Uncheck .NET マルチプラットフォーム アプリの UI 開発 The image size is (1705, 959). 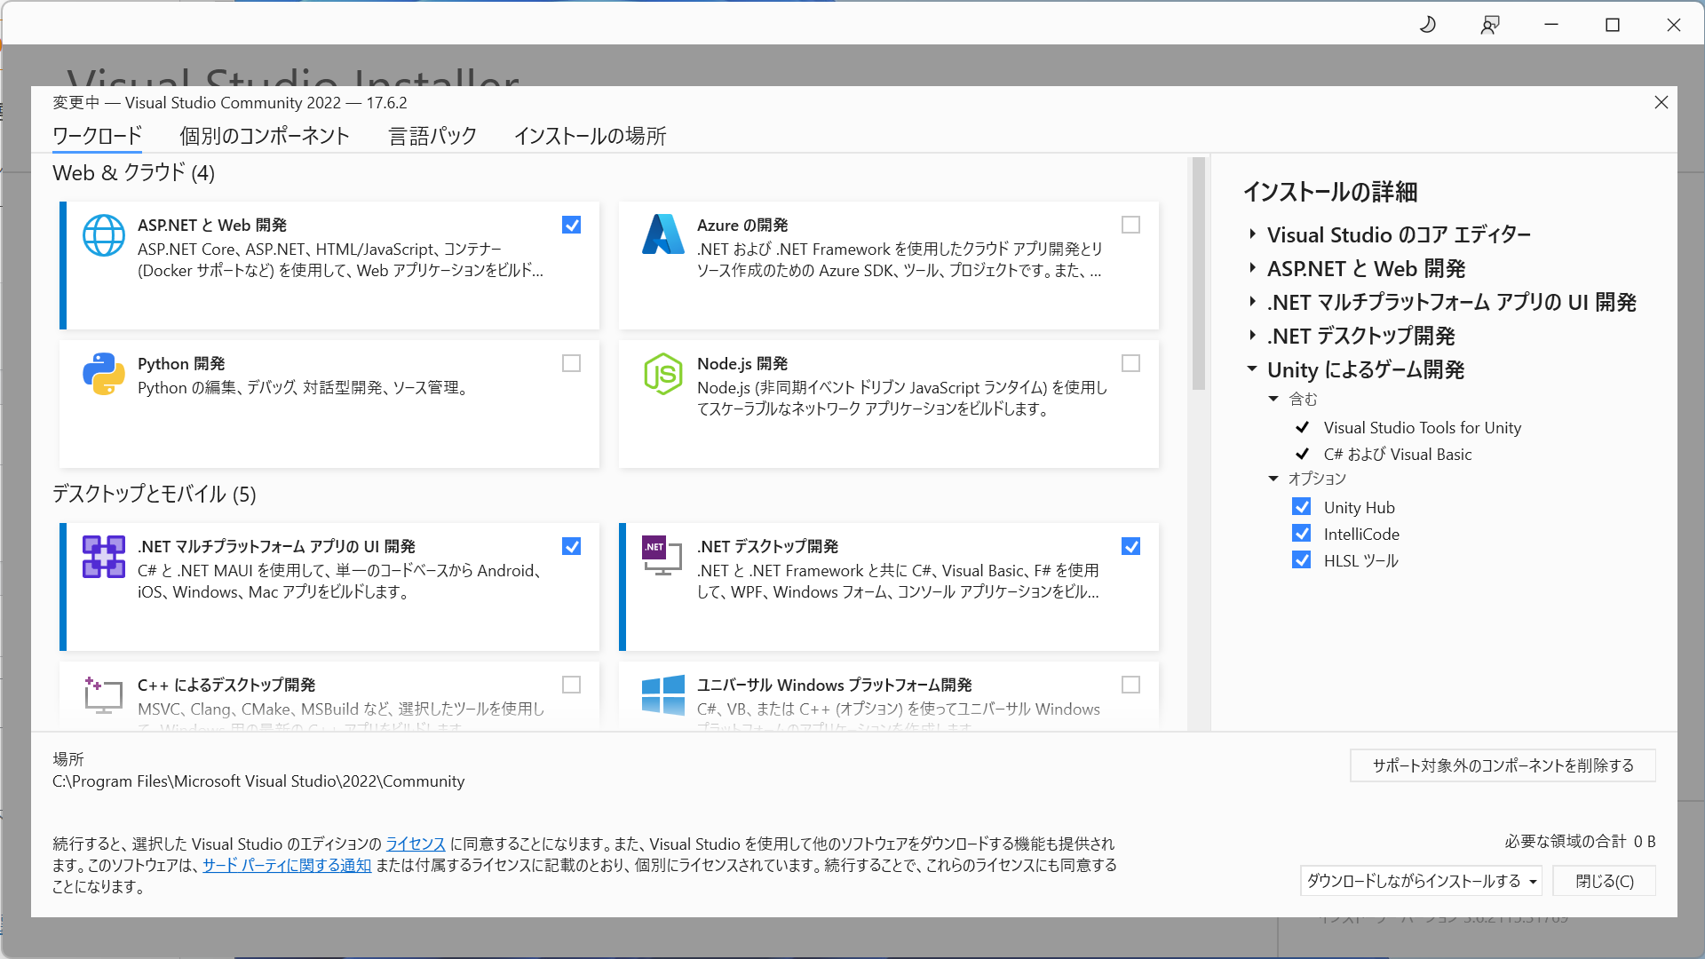[572, 546]
